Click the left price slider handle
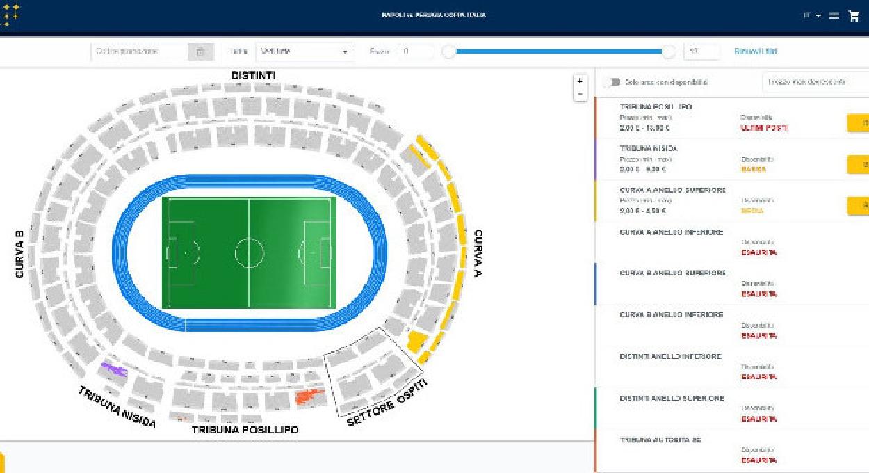869x473 pixels. pos(450,51)
